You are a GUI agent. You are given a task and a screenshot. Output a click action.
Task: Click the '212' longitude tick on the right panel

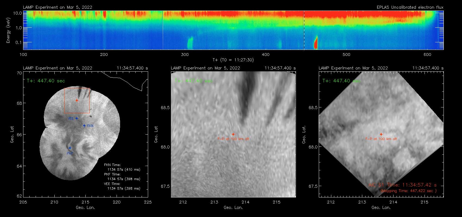pos(331,202)
